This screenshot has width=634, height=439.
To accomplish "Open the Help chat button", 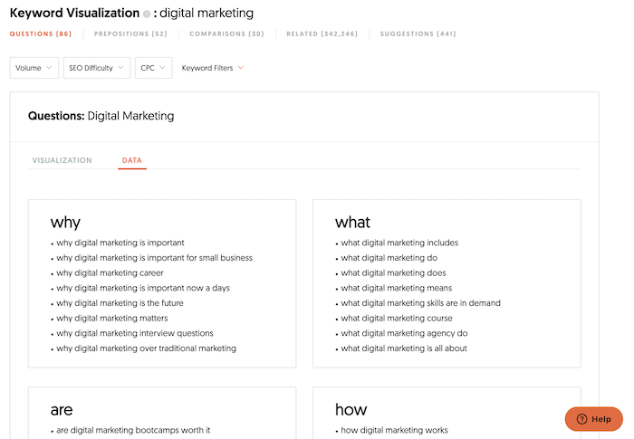I will (x=593, y=419).
